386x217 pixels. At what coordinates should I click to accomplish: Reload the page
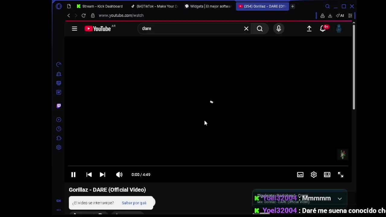point(84,15)
